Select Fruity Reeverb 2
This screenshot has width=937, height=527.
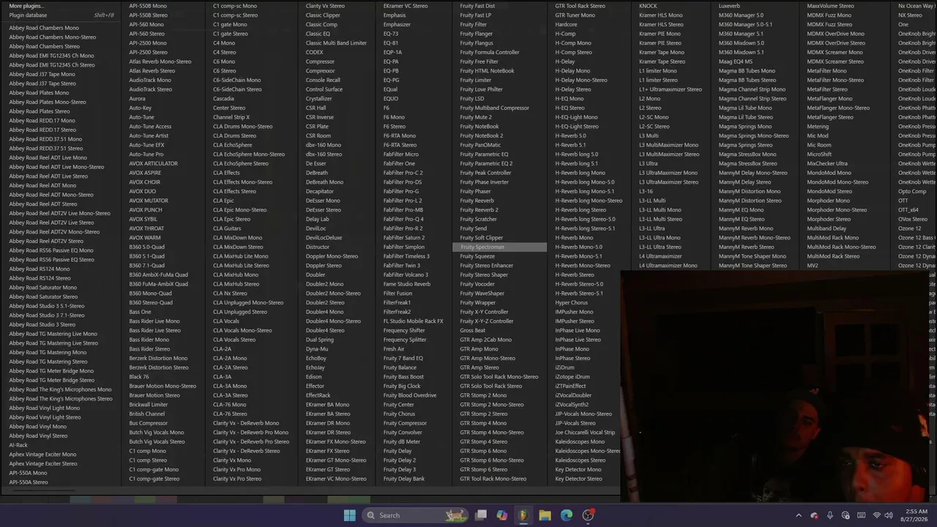479,209
